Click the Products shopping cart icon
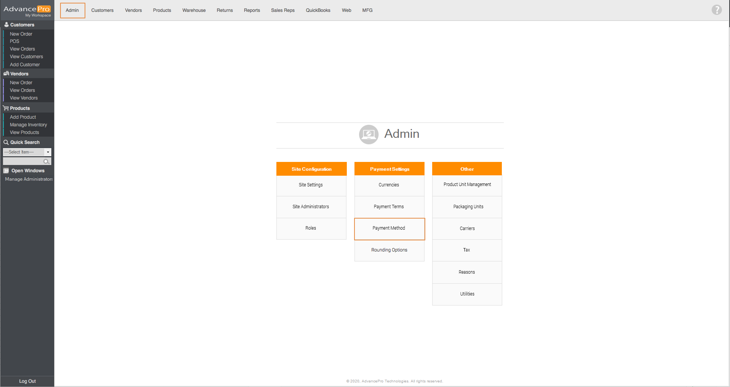 coord(6,108)
